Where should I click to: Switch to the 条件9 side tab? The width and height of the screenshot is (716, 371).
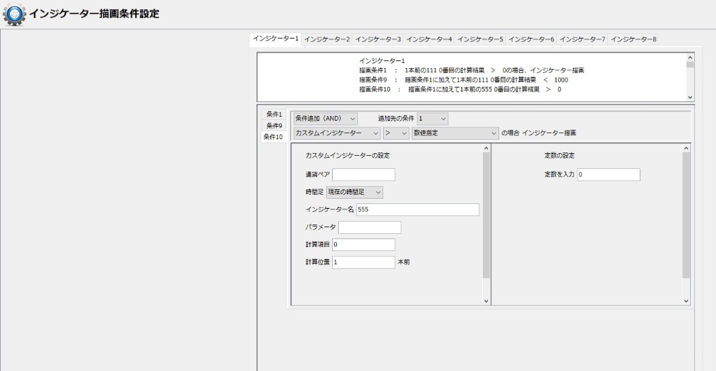(x=274, y=126)
